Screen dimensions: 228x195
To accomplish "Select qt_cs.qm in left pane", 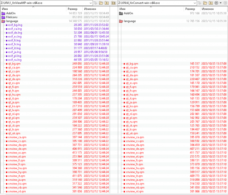I will tap(14, 72).
